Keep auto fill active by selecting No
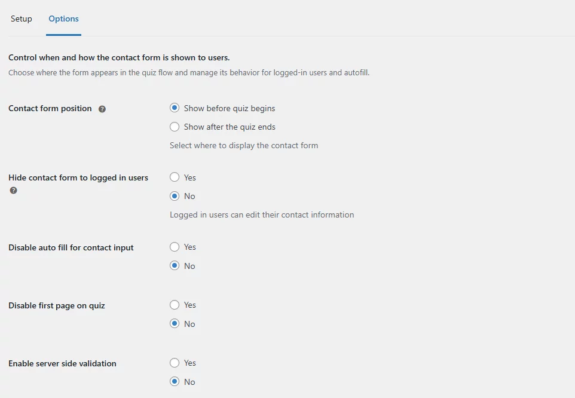 coord(175,265)
